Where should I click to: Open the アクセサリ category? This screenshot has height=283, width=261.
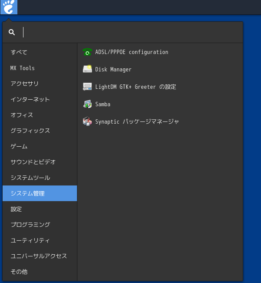point(40,84)
